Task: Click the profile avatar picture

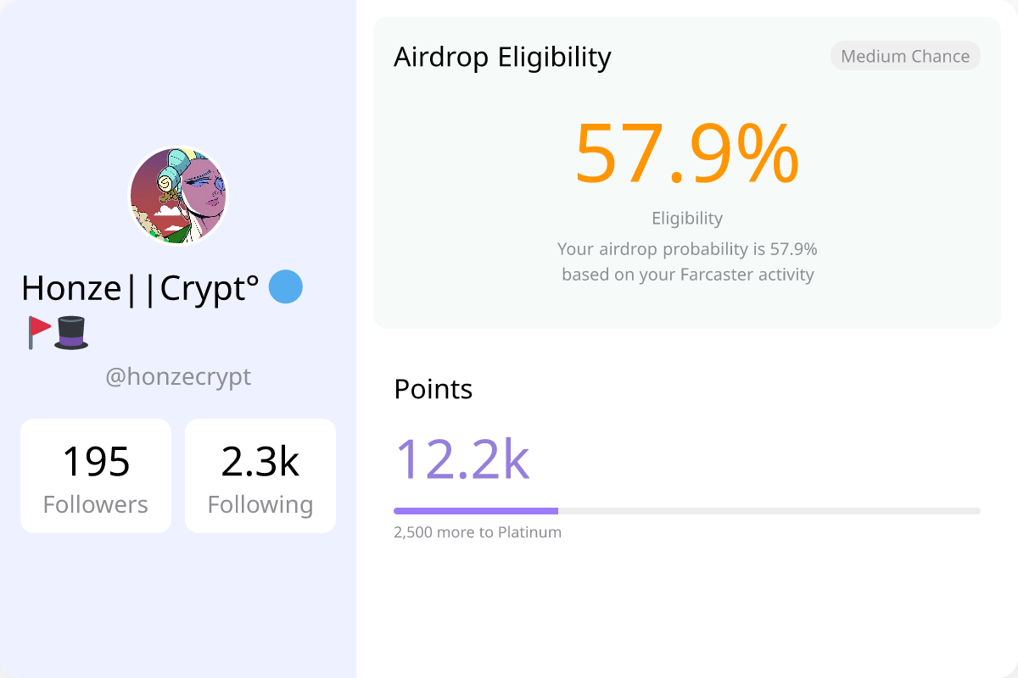Action: point(178,196)
